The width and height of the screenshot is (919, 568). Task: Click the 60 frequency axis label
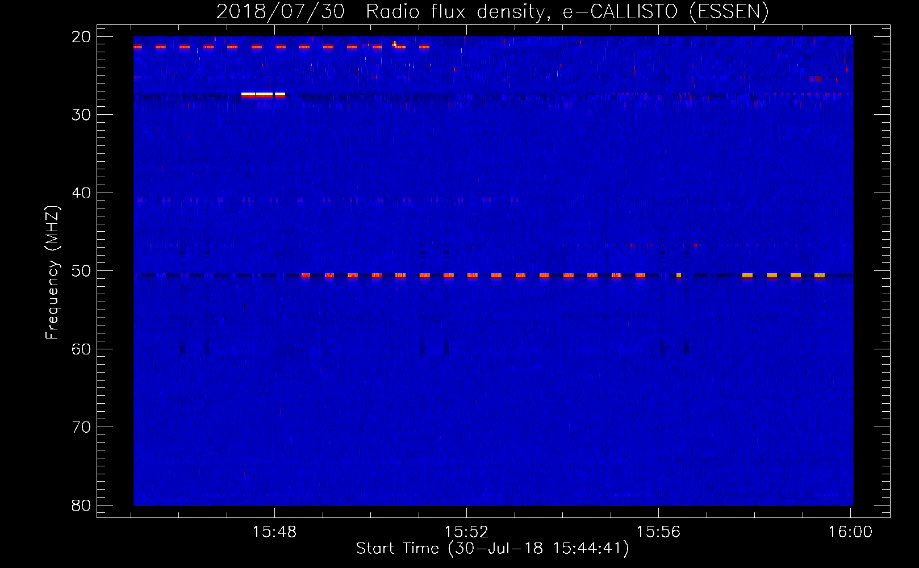click(81, 349)
